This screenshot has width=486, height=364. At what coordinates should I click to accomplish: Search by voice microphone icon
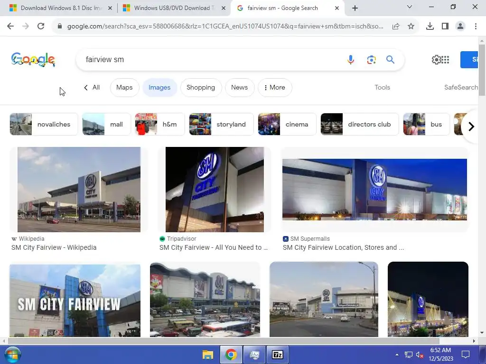(351, 59)
